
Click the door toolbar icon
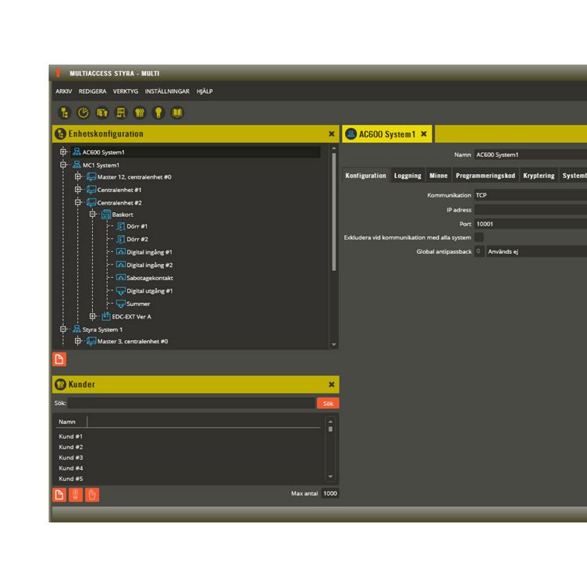[103, 112]
